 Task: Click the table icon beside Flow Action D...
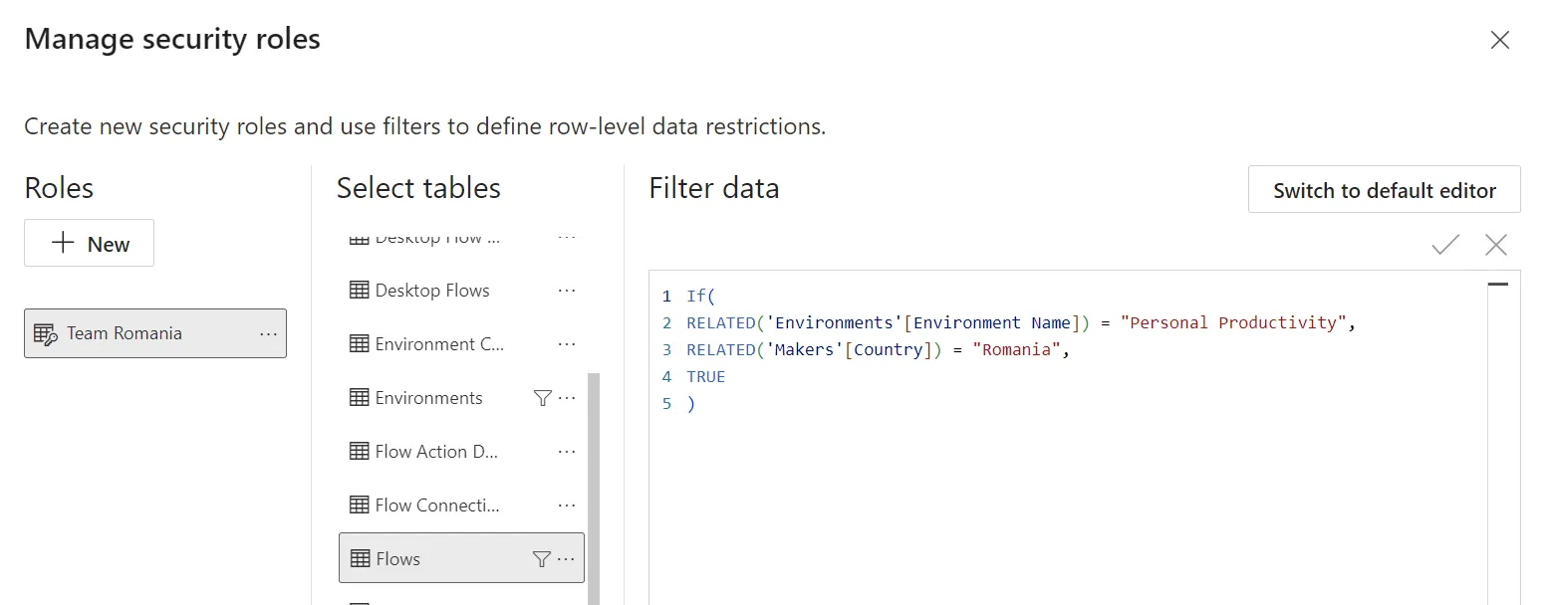360,452
